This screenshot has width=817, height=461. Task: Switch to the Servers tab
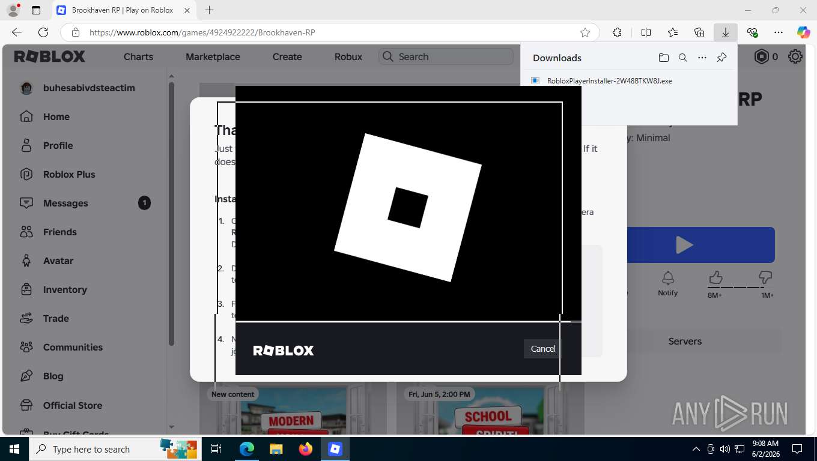685,341
